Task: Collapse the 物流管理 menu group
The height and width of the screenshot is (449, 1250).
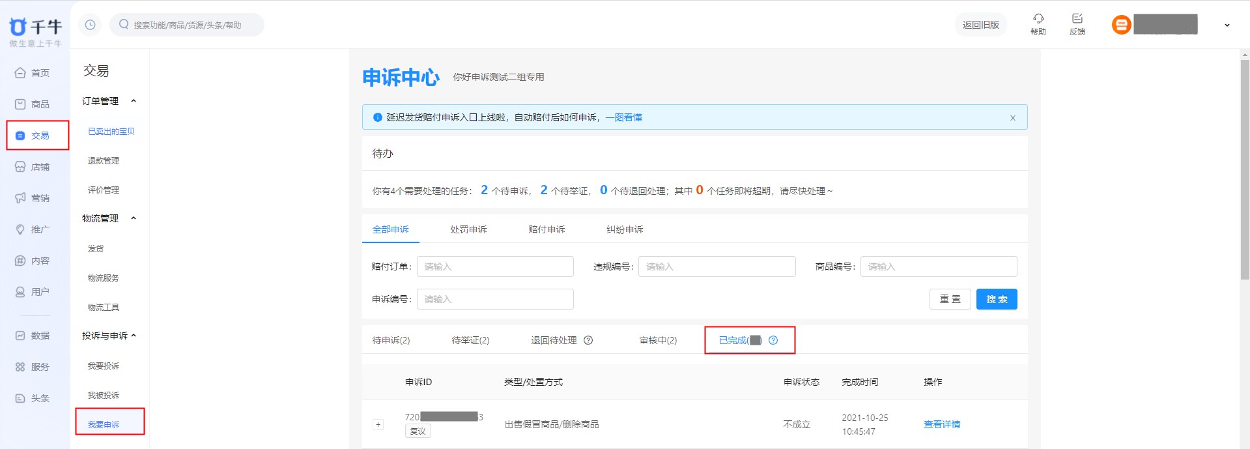Action: point(134,218)
